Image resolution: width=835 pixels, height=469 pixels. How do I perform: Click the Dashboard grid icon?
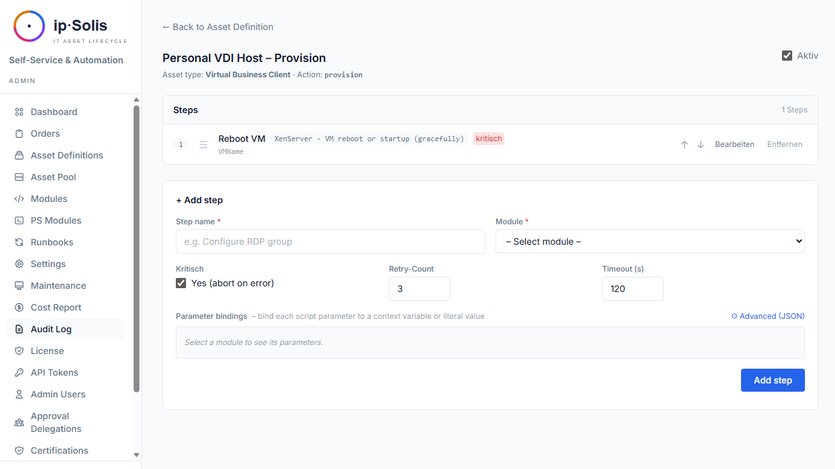(19, 112)
